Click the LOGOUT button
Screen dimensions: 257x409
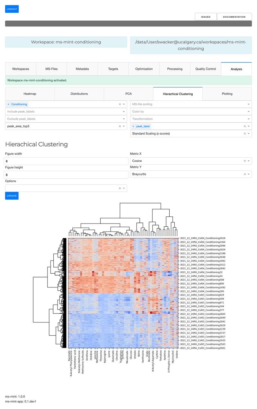tap(12, 9)
